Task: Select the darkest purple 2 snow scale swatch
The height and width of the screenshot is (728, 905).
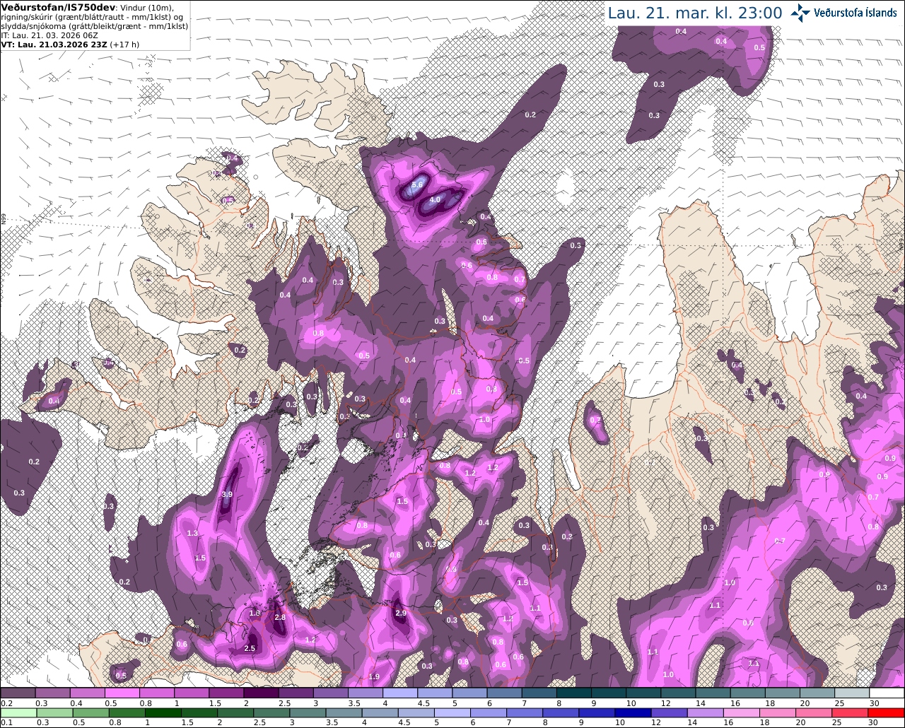Action: click(261, 693)
